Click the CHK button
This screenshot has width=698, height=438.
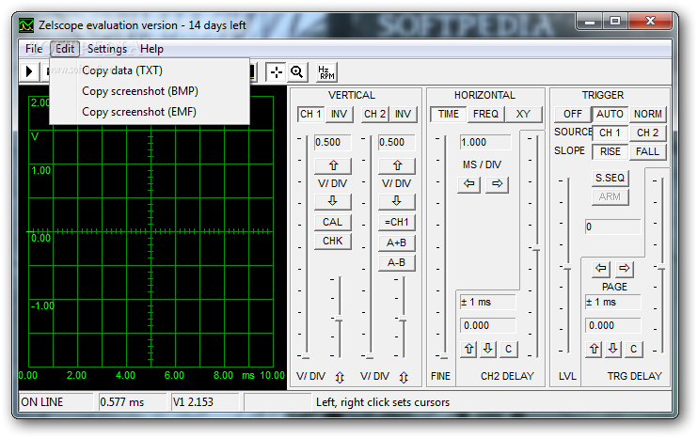[333, 241]
